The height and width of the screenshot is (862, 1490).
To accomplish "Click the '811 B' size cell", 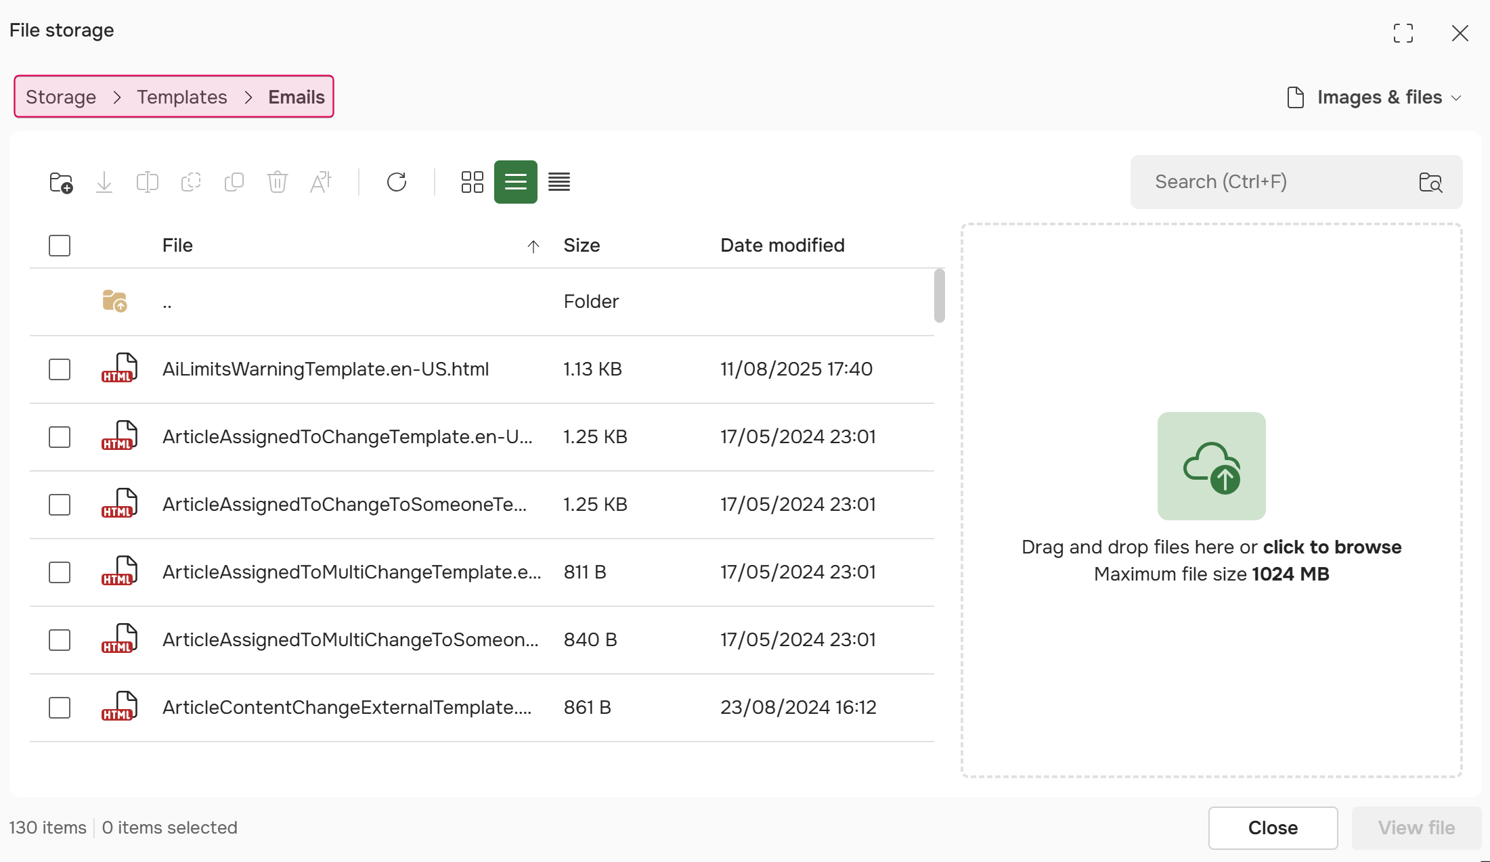I will pyautogui.click(x=585, y=572).
